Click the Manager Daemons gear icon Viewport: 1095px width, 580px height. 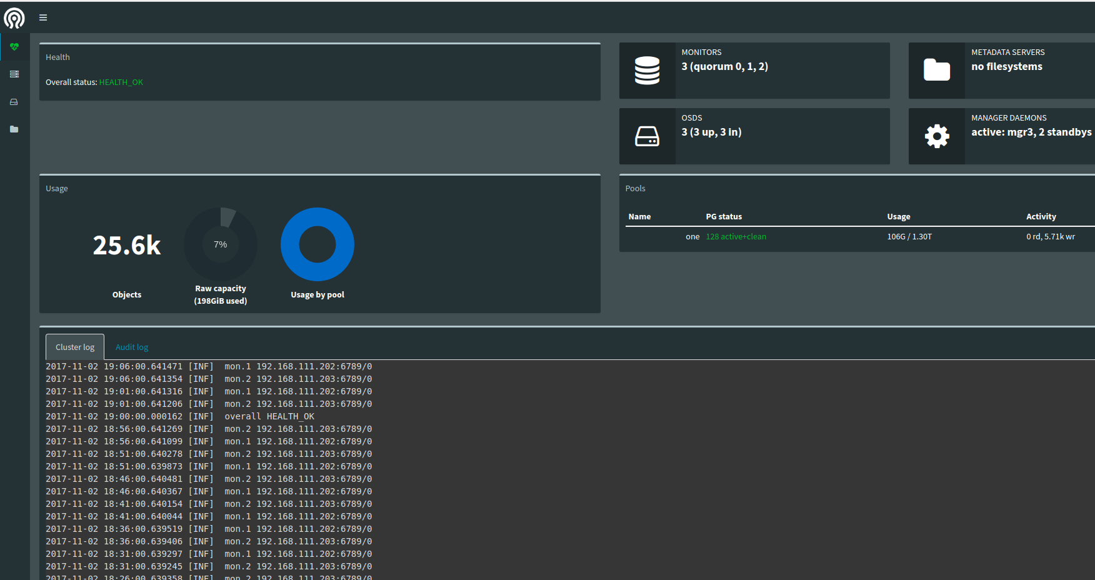coord(936,136)
